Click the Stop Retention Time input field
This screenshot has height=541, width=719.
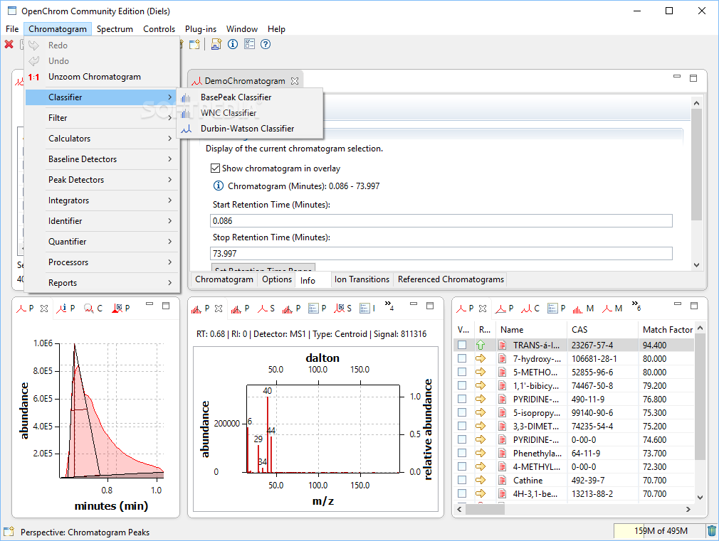coord(441,253)
